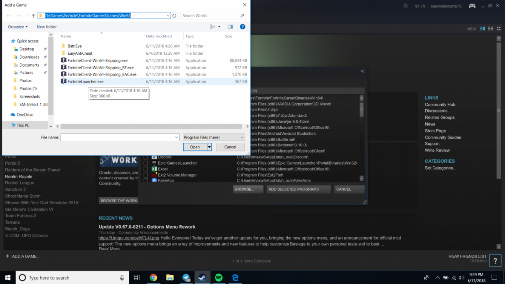This screenshot has height=284, width=505.
Task: Switch Steam library to detail view icon
Action: point(482,29)
